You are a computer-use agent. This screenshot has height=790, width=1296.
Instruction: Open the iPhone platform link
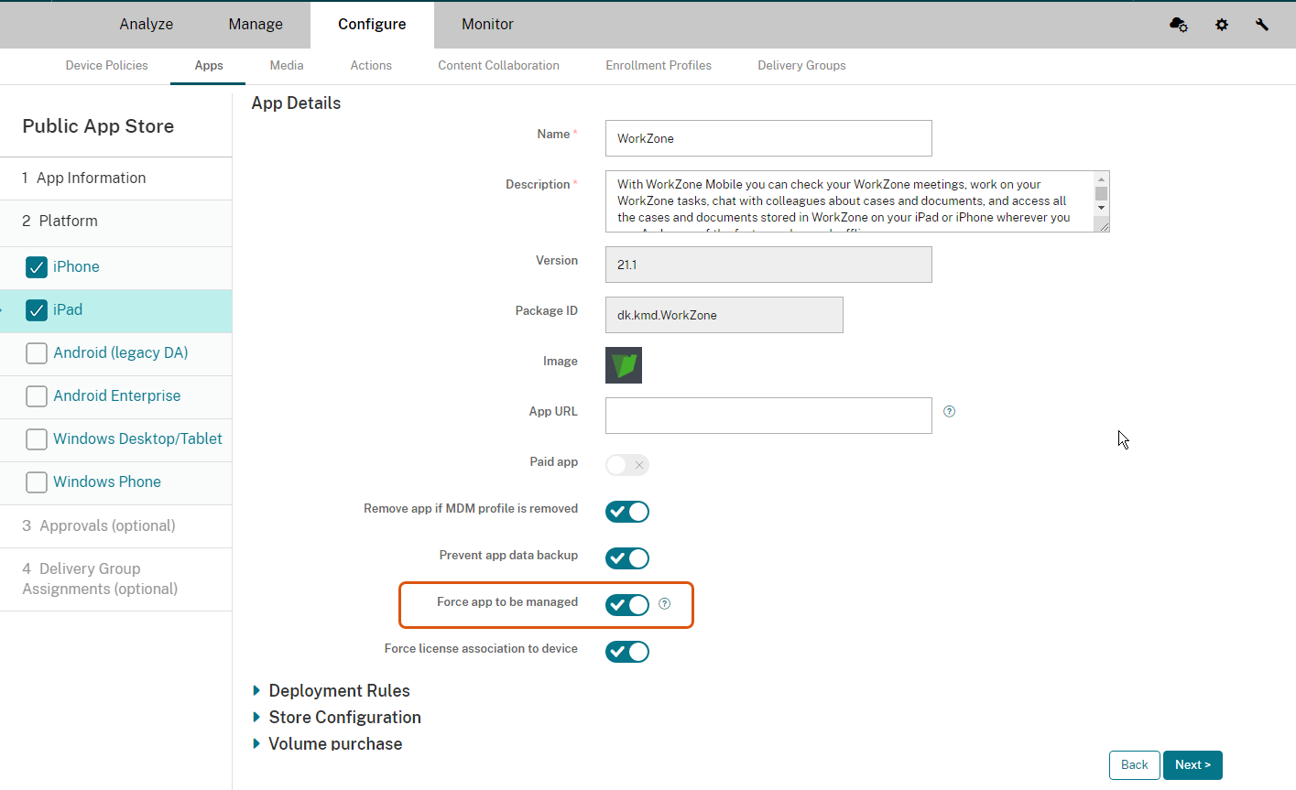(76, 267)
